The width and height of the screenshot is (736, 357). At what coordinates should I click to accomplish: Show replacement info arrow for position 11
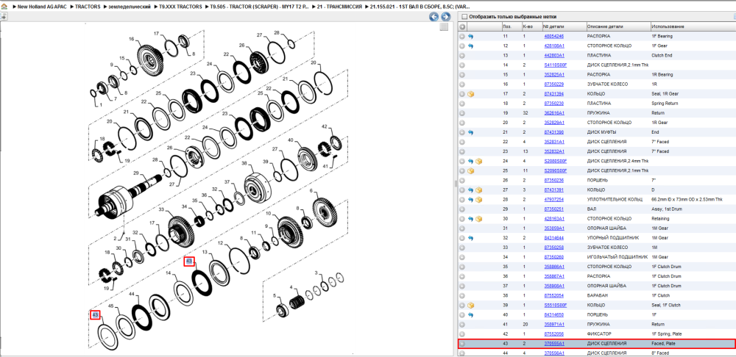471,36
